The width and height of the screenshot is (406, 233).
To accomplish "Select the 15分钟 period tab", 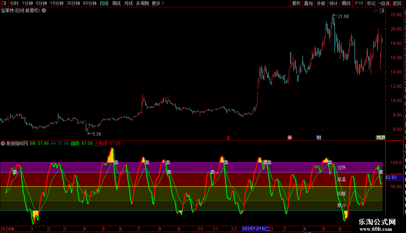I will [56, 3].
